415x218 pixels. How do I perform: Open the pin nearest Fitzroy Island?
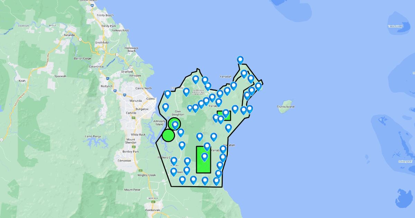pos(258,87)
